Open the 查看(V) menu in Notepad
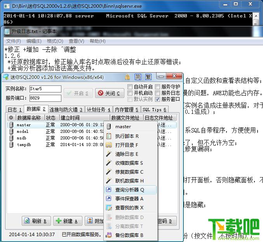Image resolution: width=263 pixels, height=242 pixels. [76, 41]
